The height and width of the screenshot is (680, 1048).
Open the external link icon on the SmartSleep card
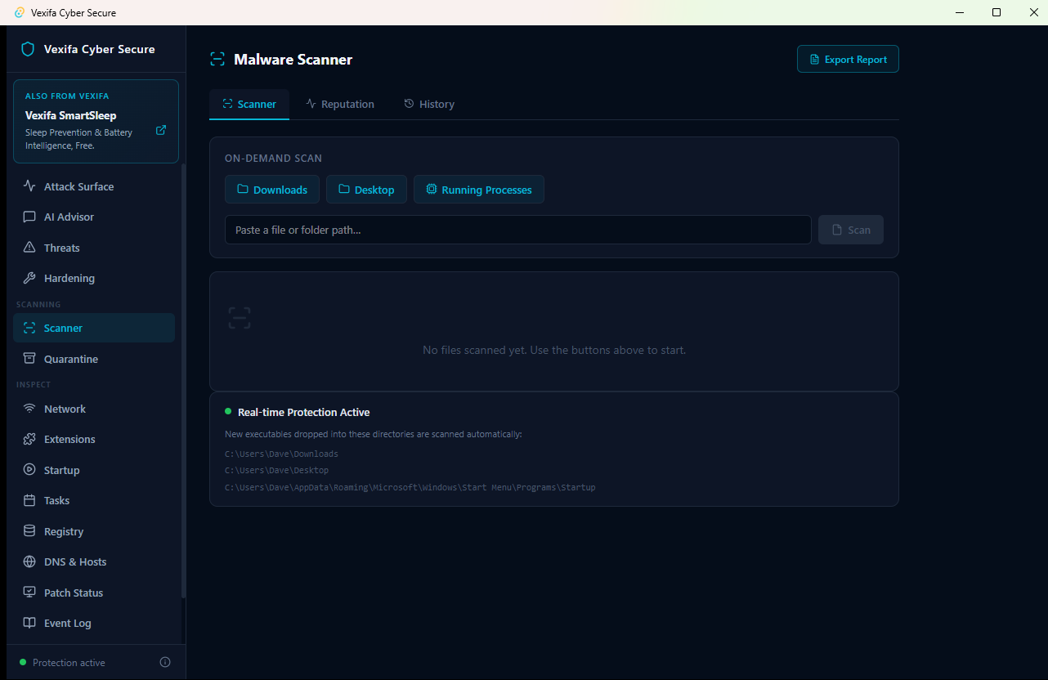[161, 130]
